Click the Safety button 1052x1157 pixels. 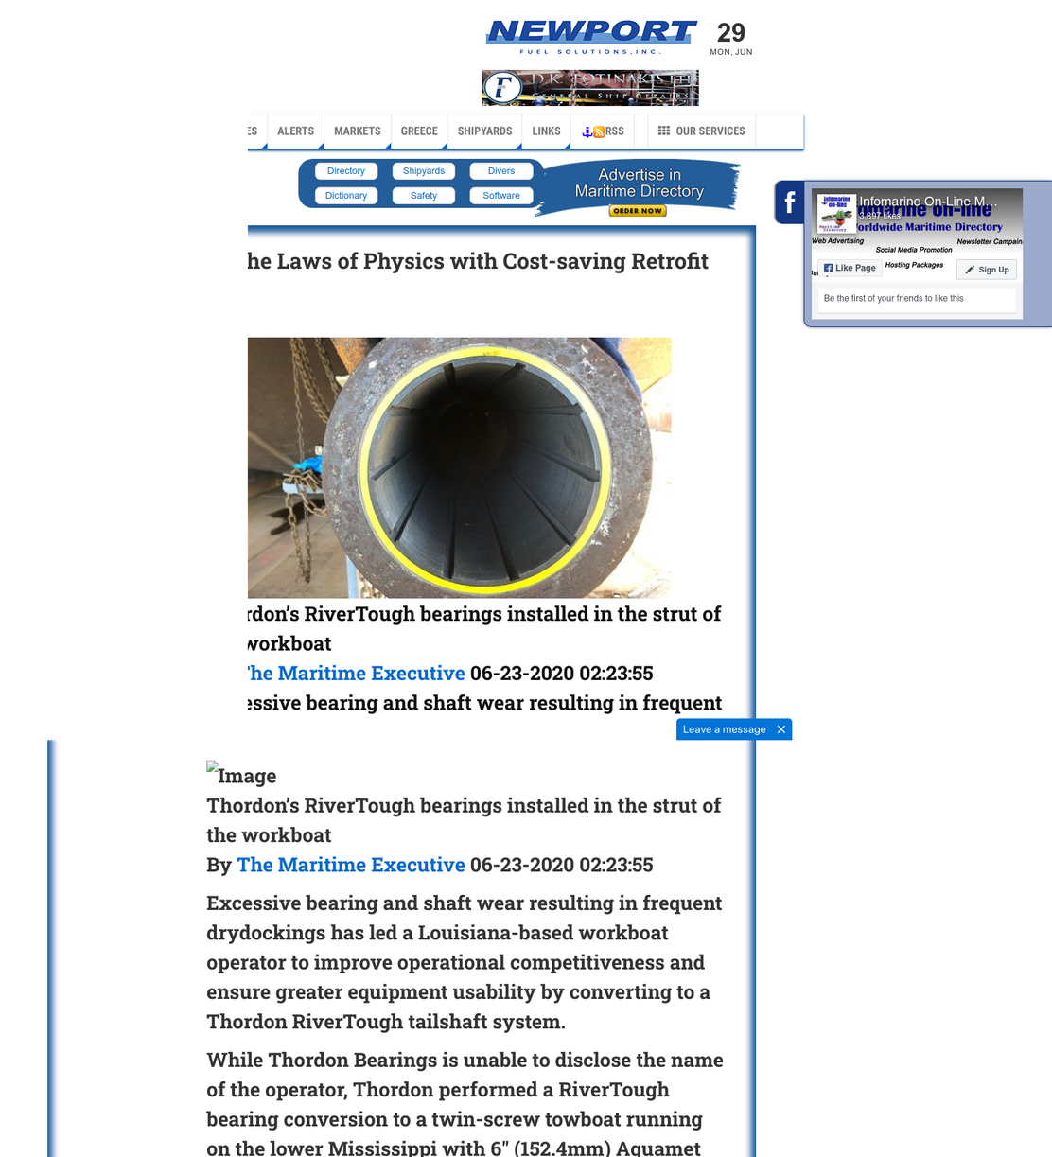pyautogui.click(x=424, y=196)
